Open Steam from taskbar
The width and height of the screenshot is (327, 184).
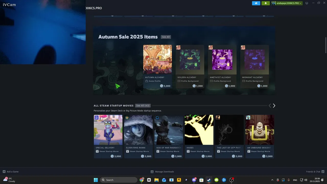click(x=209, y=180)
